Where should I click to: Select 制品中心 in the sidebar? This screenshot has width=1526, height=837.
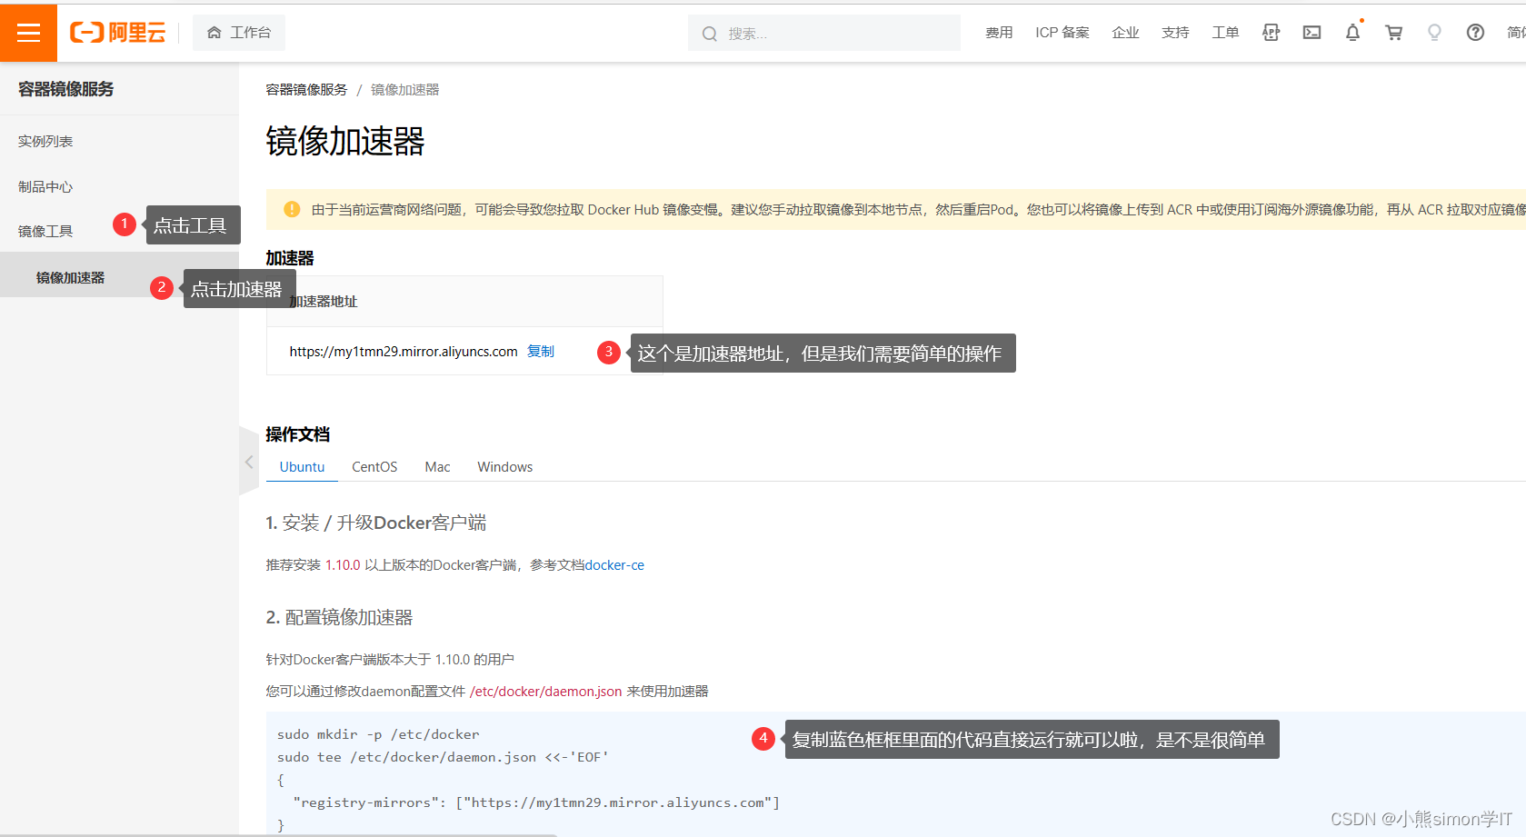click(x=45, y=187)
